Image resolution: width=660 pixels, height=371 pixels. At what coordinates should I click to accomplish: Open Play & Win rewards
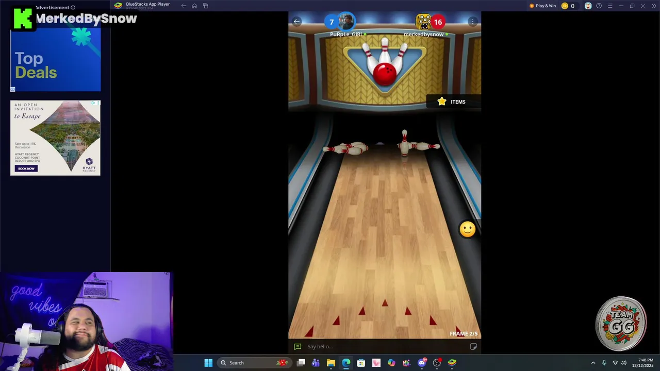pos(542,6)
